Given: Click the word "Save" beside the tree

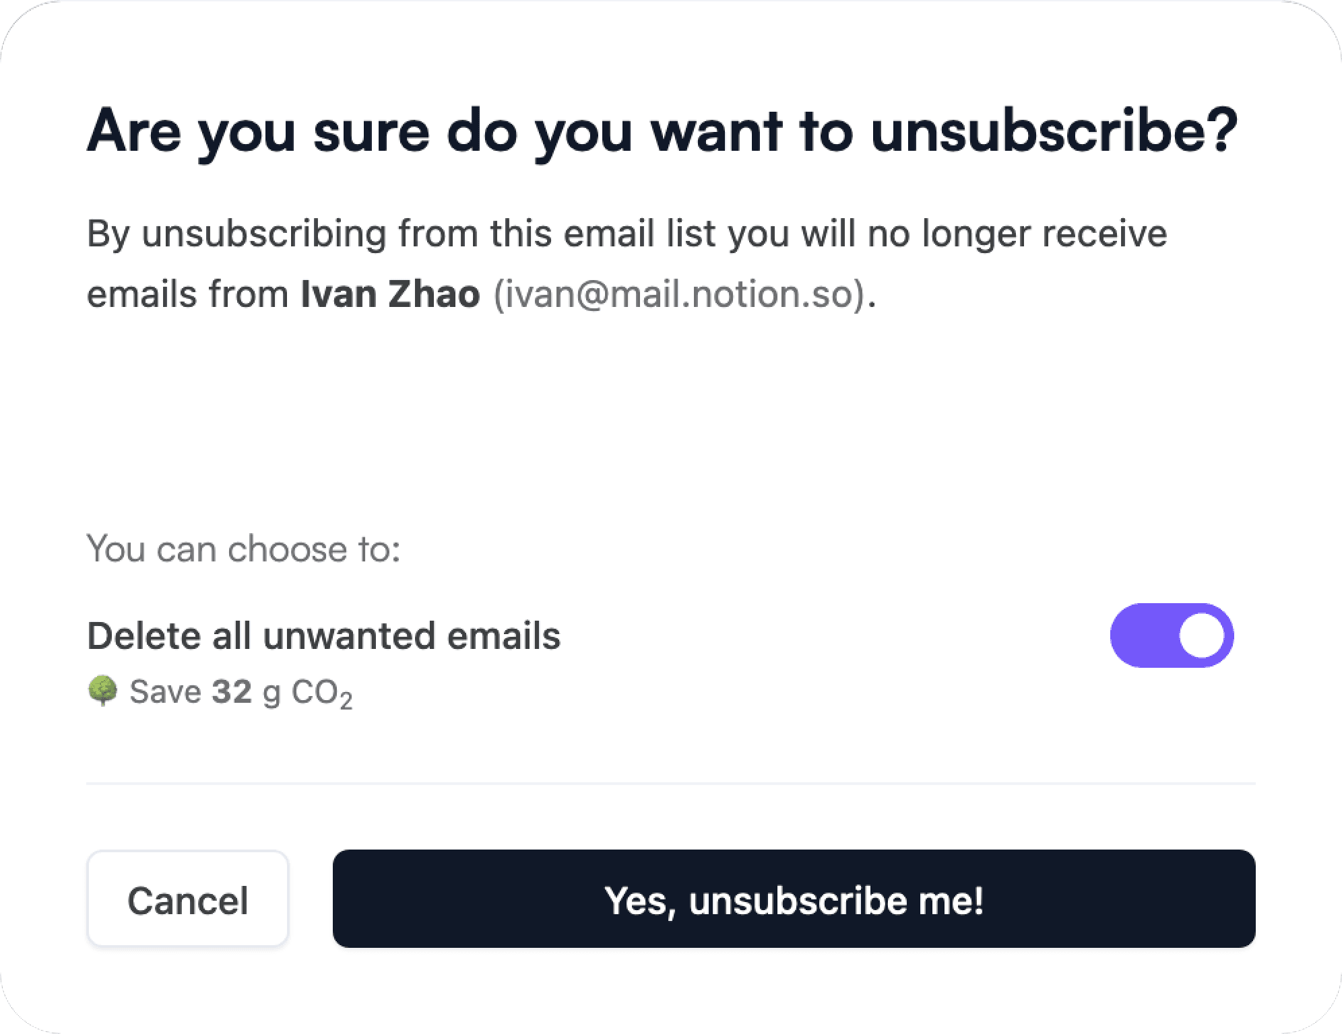Looking at the screenshot, I should pyautogui.click(x=165, y=691).
